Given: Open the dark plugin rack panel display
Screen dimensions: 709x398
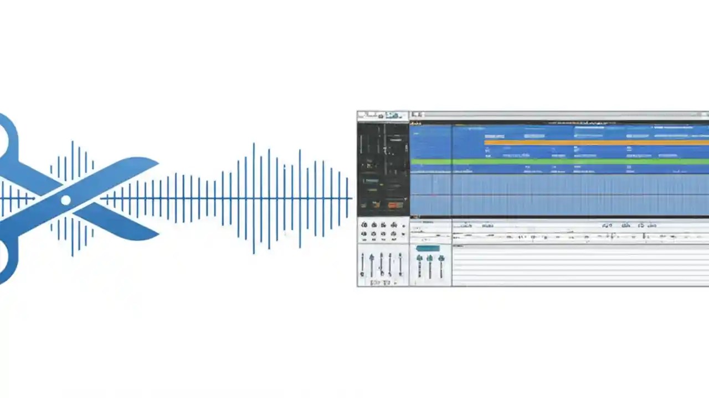Looking at the screenshot, I should tap(382, 166).
